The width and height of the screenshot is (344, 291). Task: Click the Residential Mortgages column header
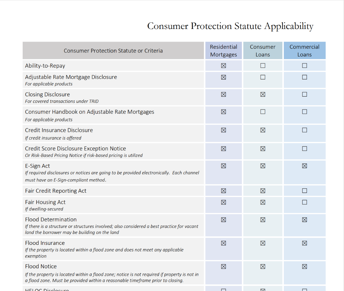224,50
